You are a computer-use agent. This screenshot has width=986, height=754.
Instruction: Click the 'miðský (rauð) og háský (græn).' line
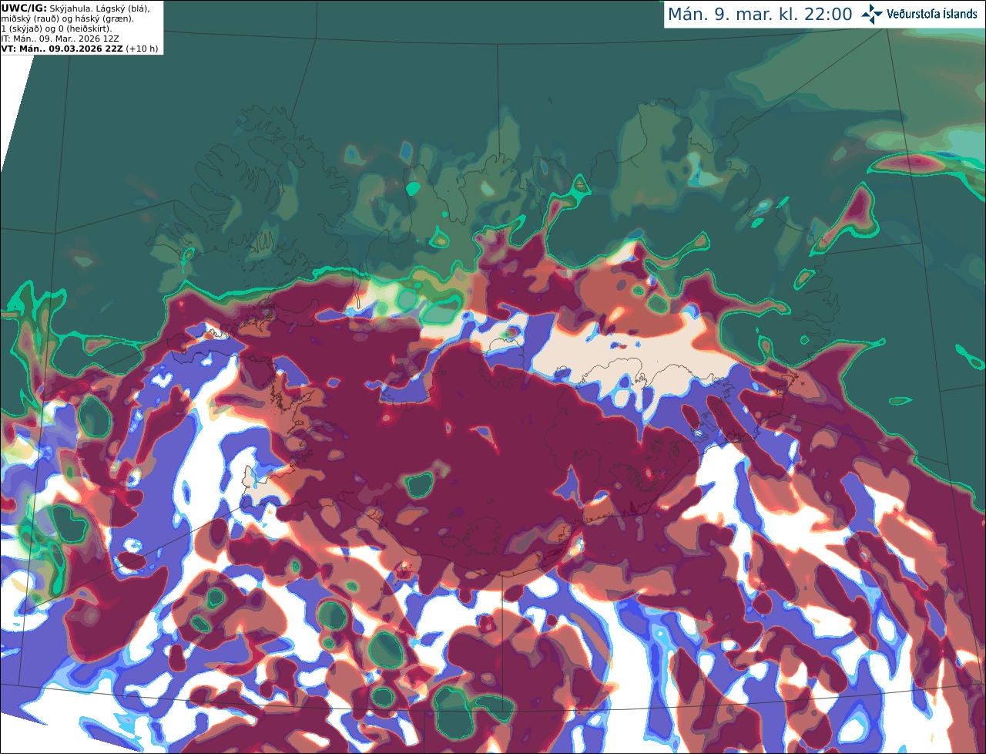68,19
